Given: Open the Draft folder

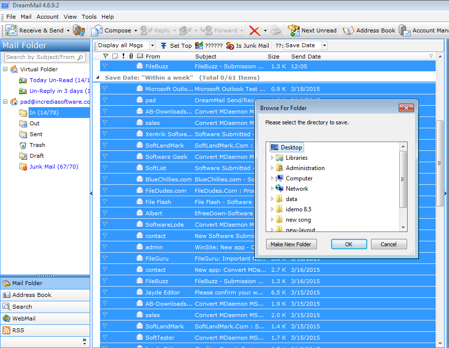Looking at the screenshot, I should coord(36,156).
